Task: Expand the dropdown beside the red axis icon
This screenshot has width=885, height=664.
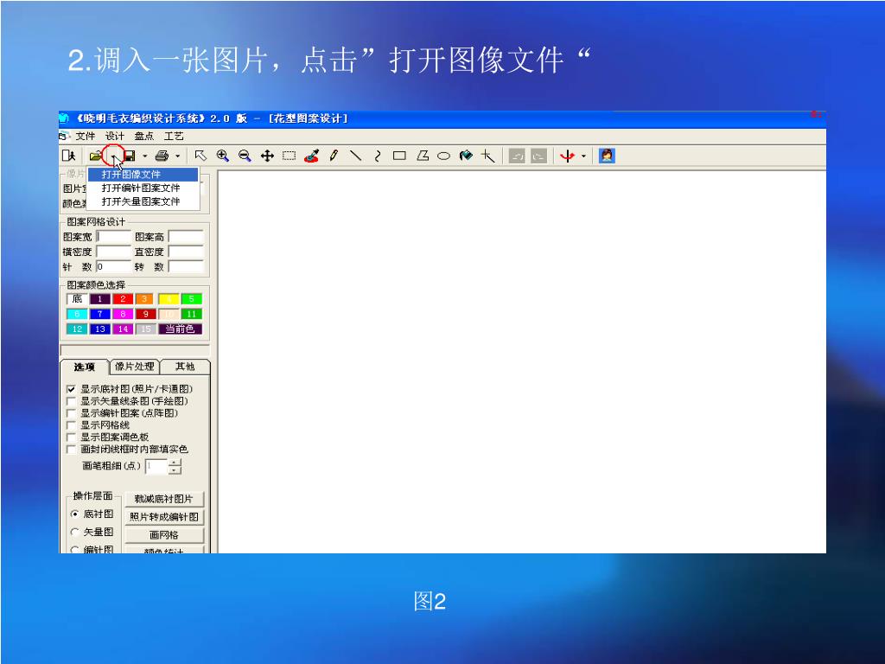Action: tap(583, 156)
